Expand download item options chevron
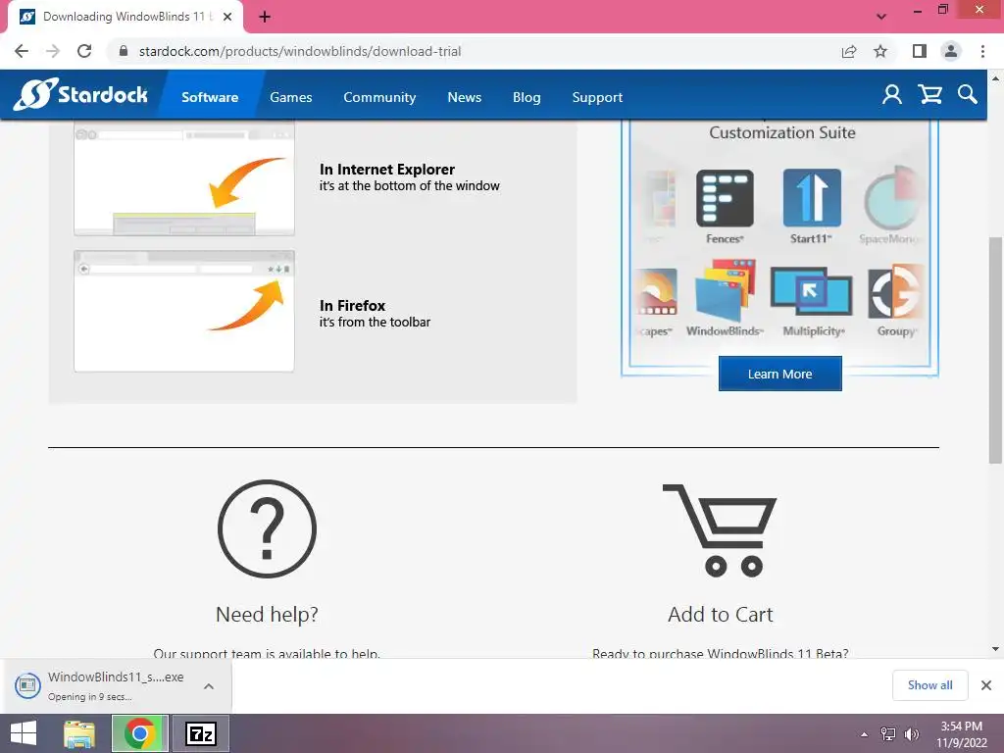This screenshot has width=1004, height=753. [x=209, y=686]
